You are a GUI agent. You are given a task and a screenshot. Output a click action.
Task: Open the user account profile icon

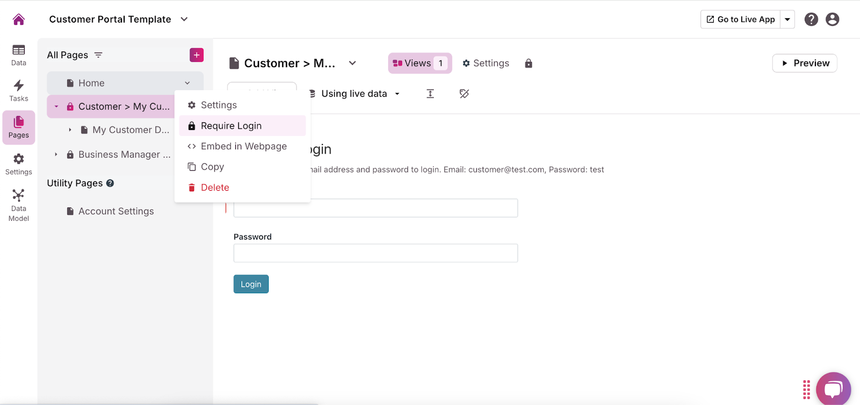[832, 19]
